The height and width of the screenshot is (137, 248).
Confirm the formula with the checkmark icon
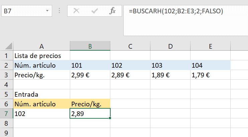coord(95,11)
